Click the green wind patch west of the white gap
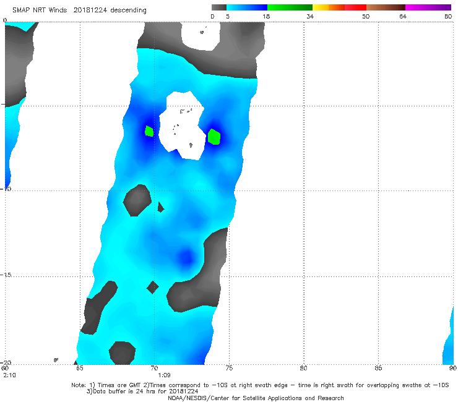Image resolution: width=458 pixels, height=402 pixels. click(149, 131)
